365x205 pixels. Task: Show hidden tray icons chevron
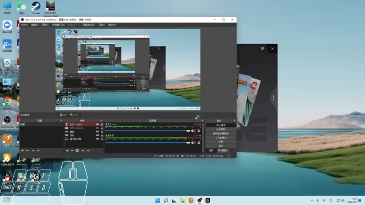pos(312,200)
